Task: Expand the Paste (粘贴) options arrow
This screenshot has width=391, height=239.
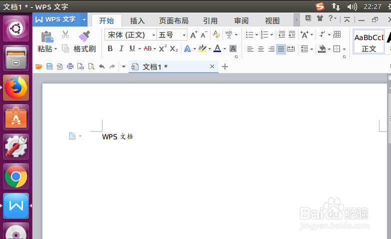Action: 55,49
